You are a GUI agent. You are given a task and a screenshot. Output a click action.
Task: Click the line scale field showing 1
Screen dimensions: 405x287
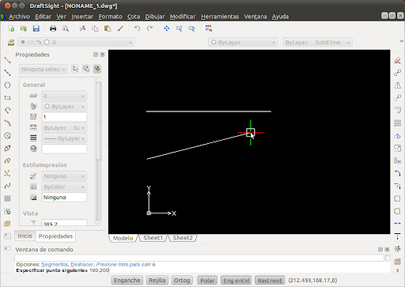(x=64, y=117)
